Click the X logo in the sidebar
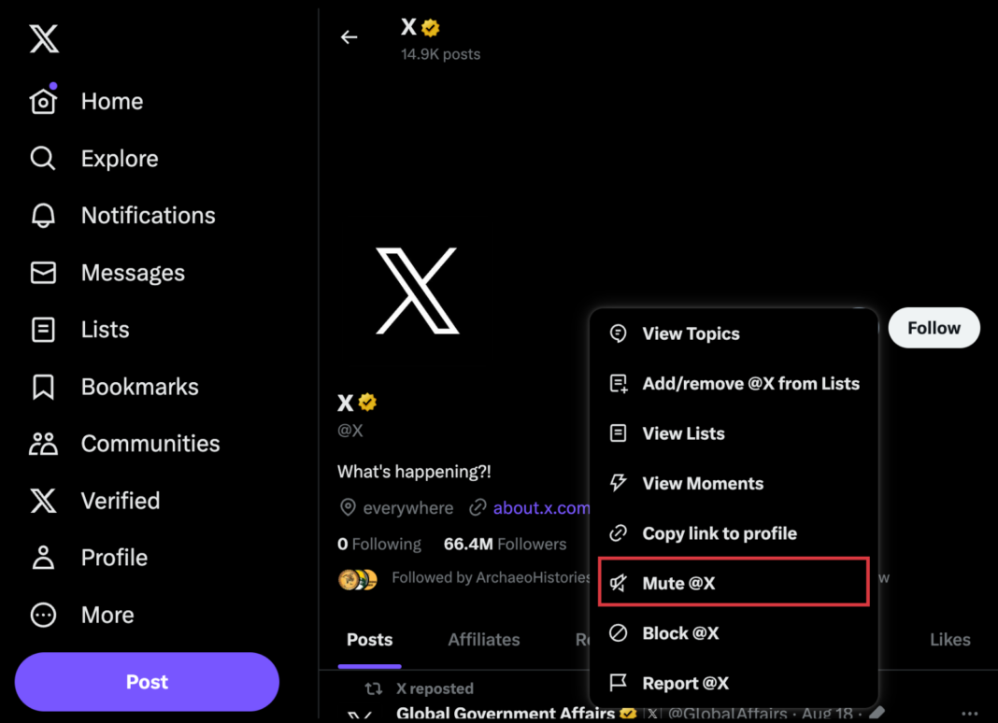Screen dimensions: 998x723 (44, 39)
